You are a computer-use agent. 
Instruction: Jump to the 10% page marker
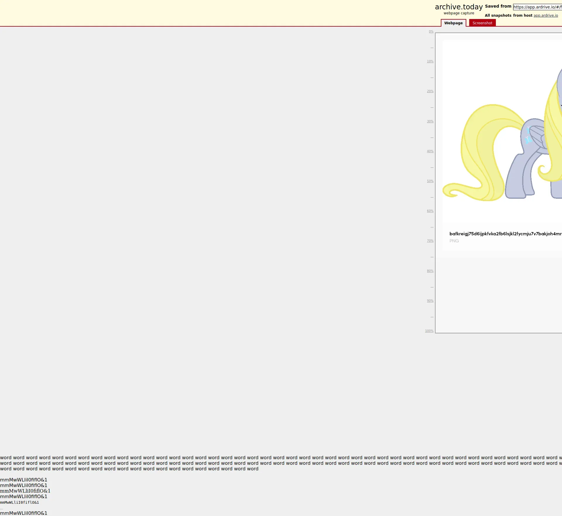click(430, 61)
